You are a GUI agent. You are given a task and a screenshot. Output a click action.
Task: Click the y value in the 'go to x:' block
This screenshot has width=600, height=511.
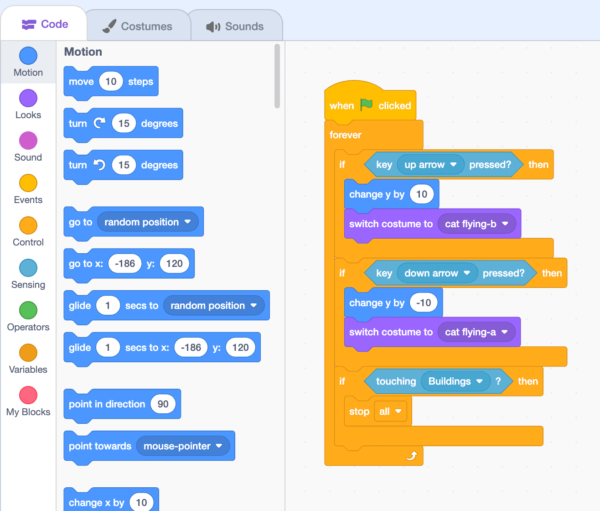point(174,264)
